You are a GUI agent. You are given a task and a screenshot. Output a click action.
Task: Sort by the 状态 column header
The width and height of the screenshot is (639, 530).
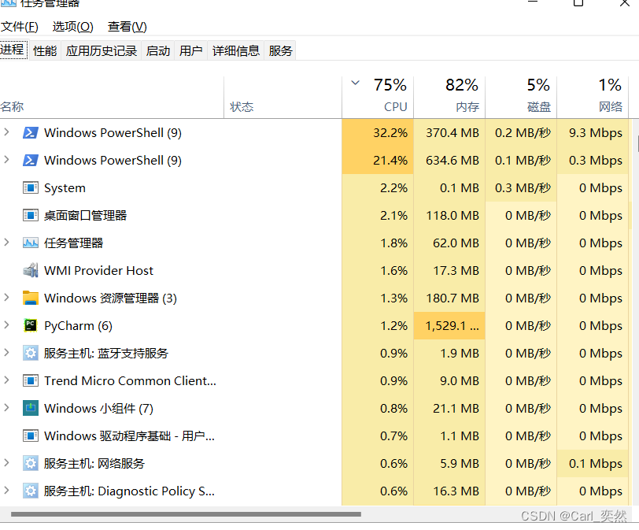[283, 98]
